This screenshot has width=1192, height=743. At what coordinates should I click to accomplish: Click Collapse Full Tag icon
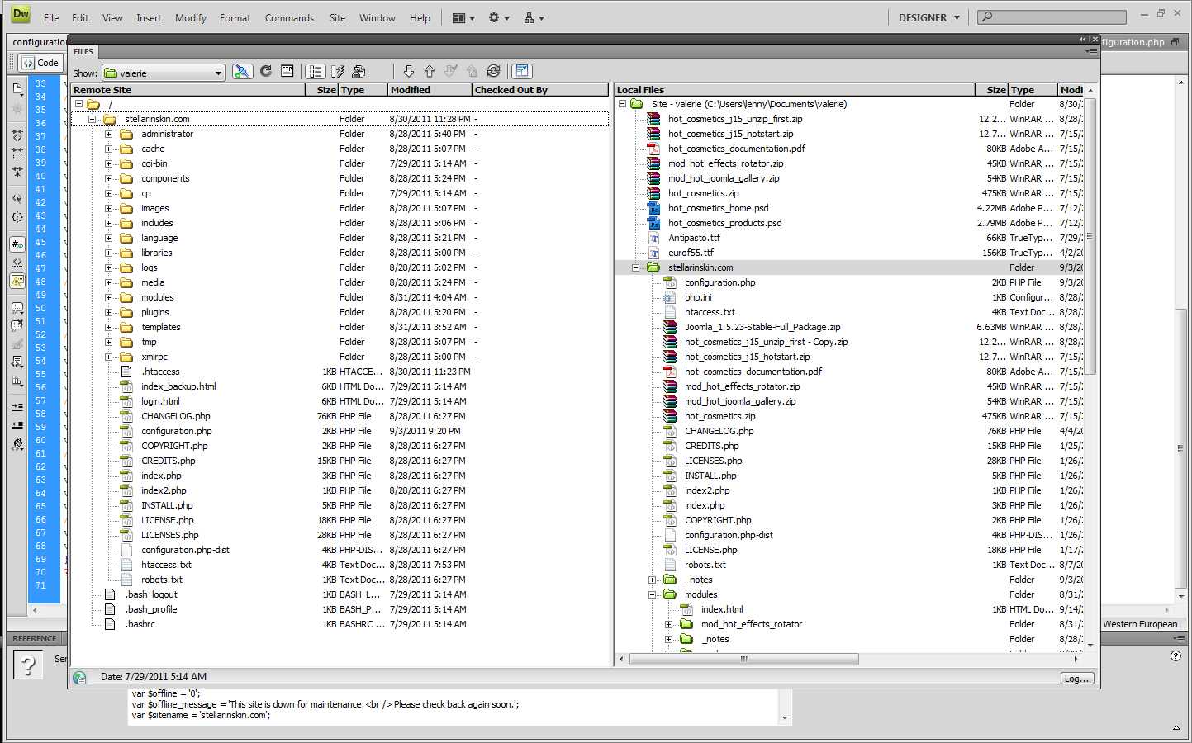17,135
